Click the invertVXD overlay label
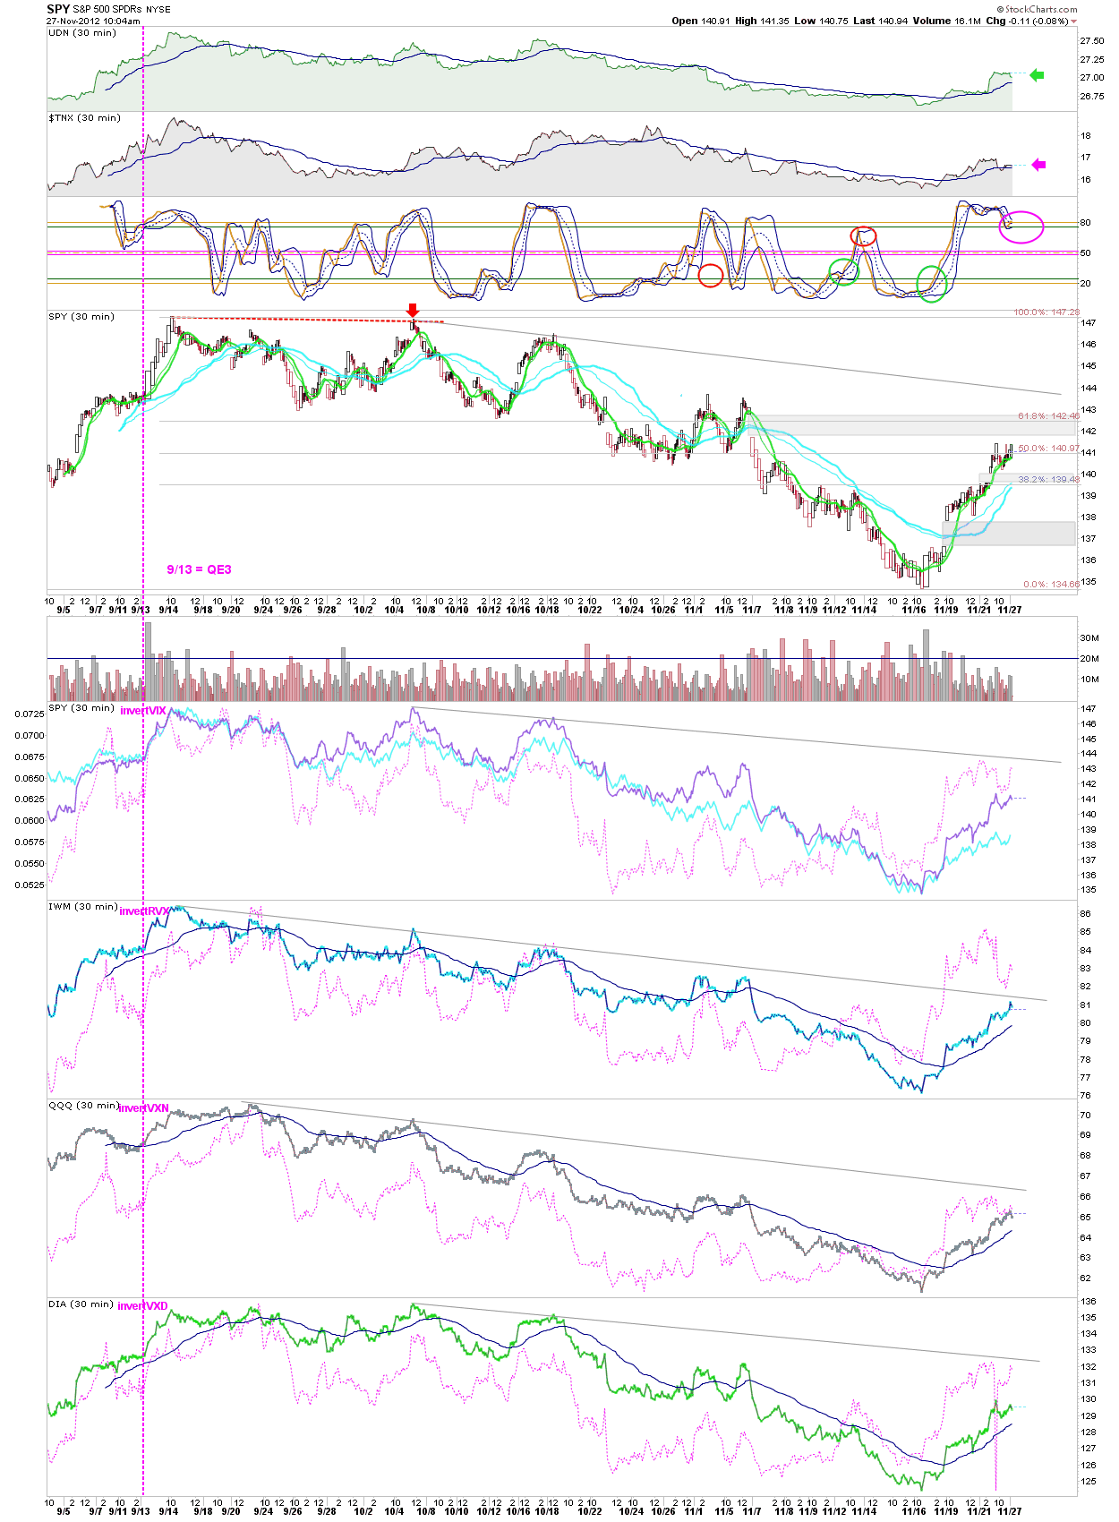This screenshot has width=1119, height=1522. coord(142,1306)
